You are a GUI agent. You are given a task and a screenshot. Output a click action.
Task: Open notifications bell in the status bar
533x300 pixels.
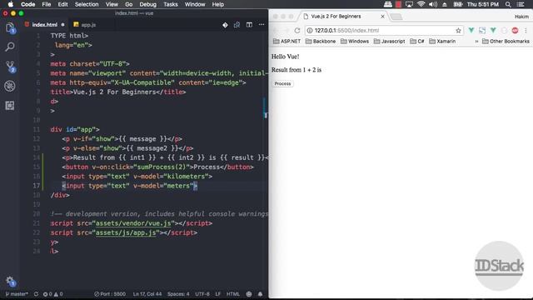[x=260, y=294]
